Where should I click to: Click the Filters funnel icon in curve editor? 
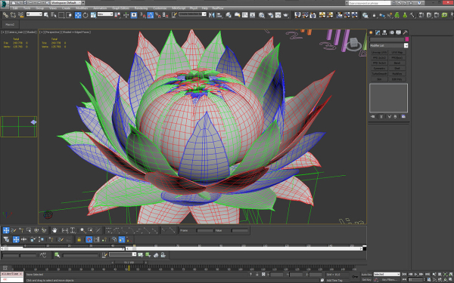pos(6,239)
